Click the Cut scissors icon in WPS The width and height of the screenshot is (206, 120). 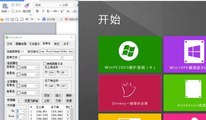click(x=13, y=5)
